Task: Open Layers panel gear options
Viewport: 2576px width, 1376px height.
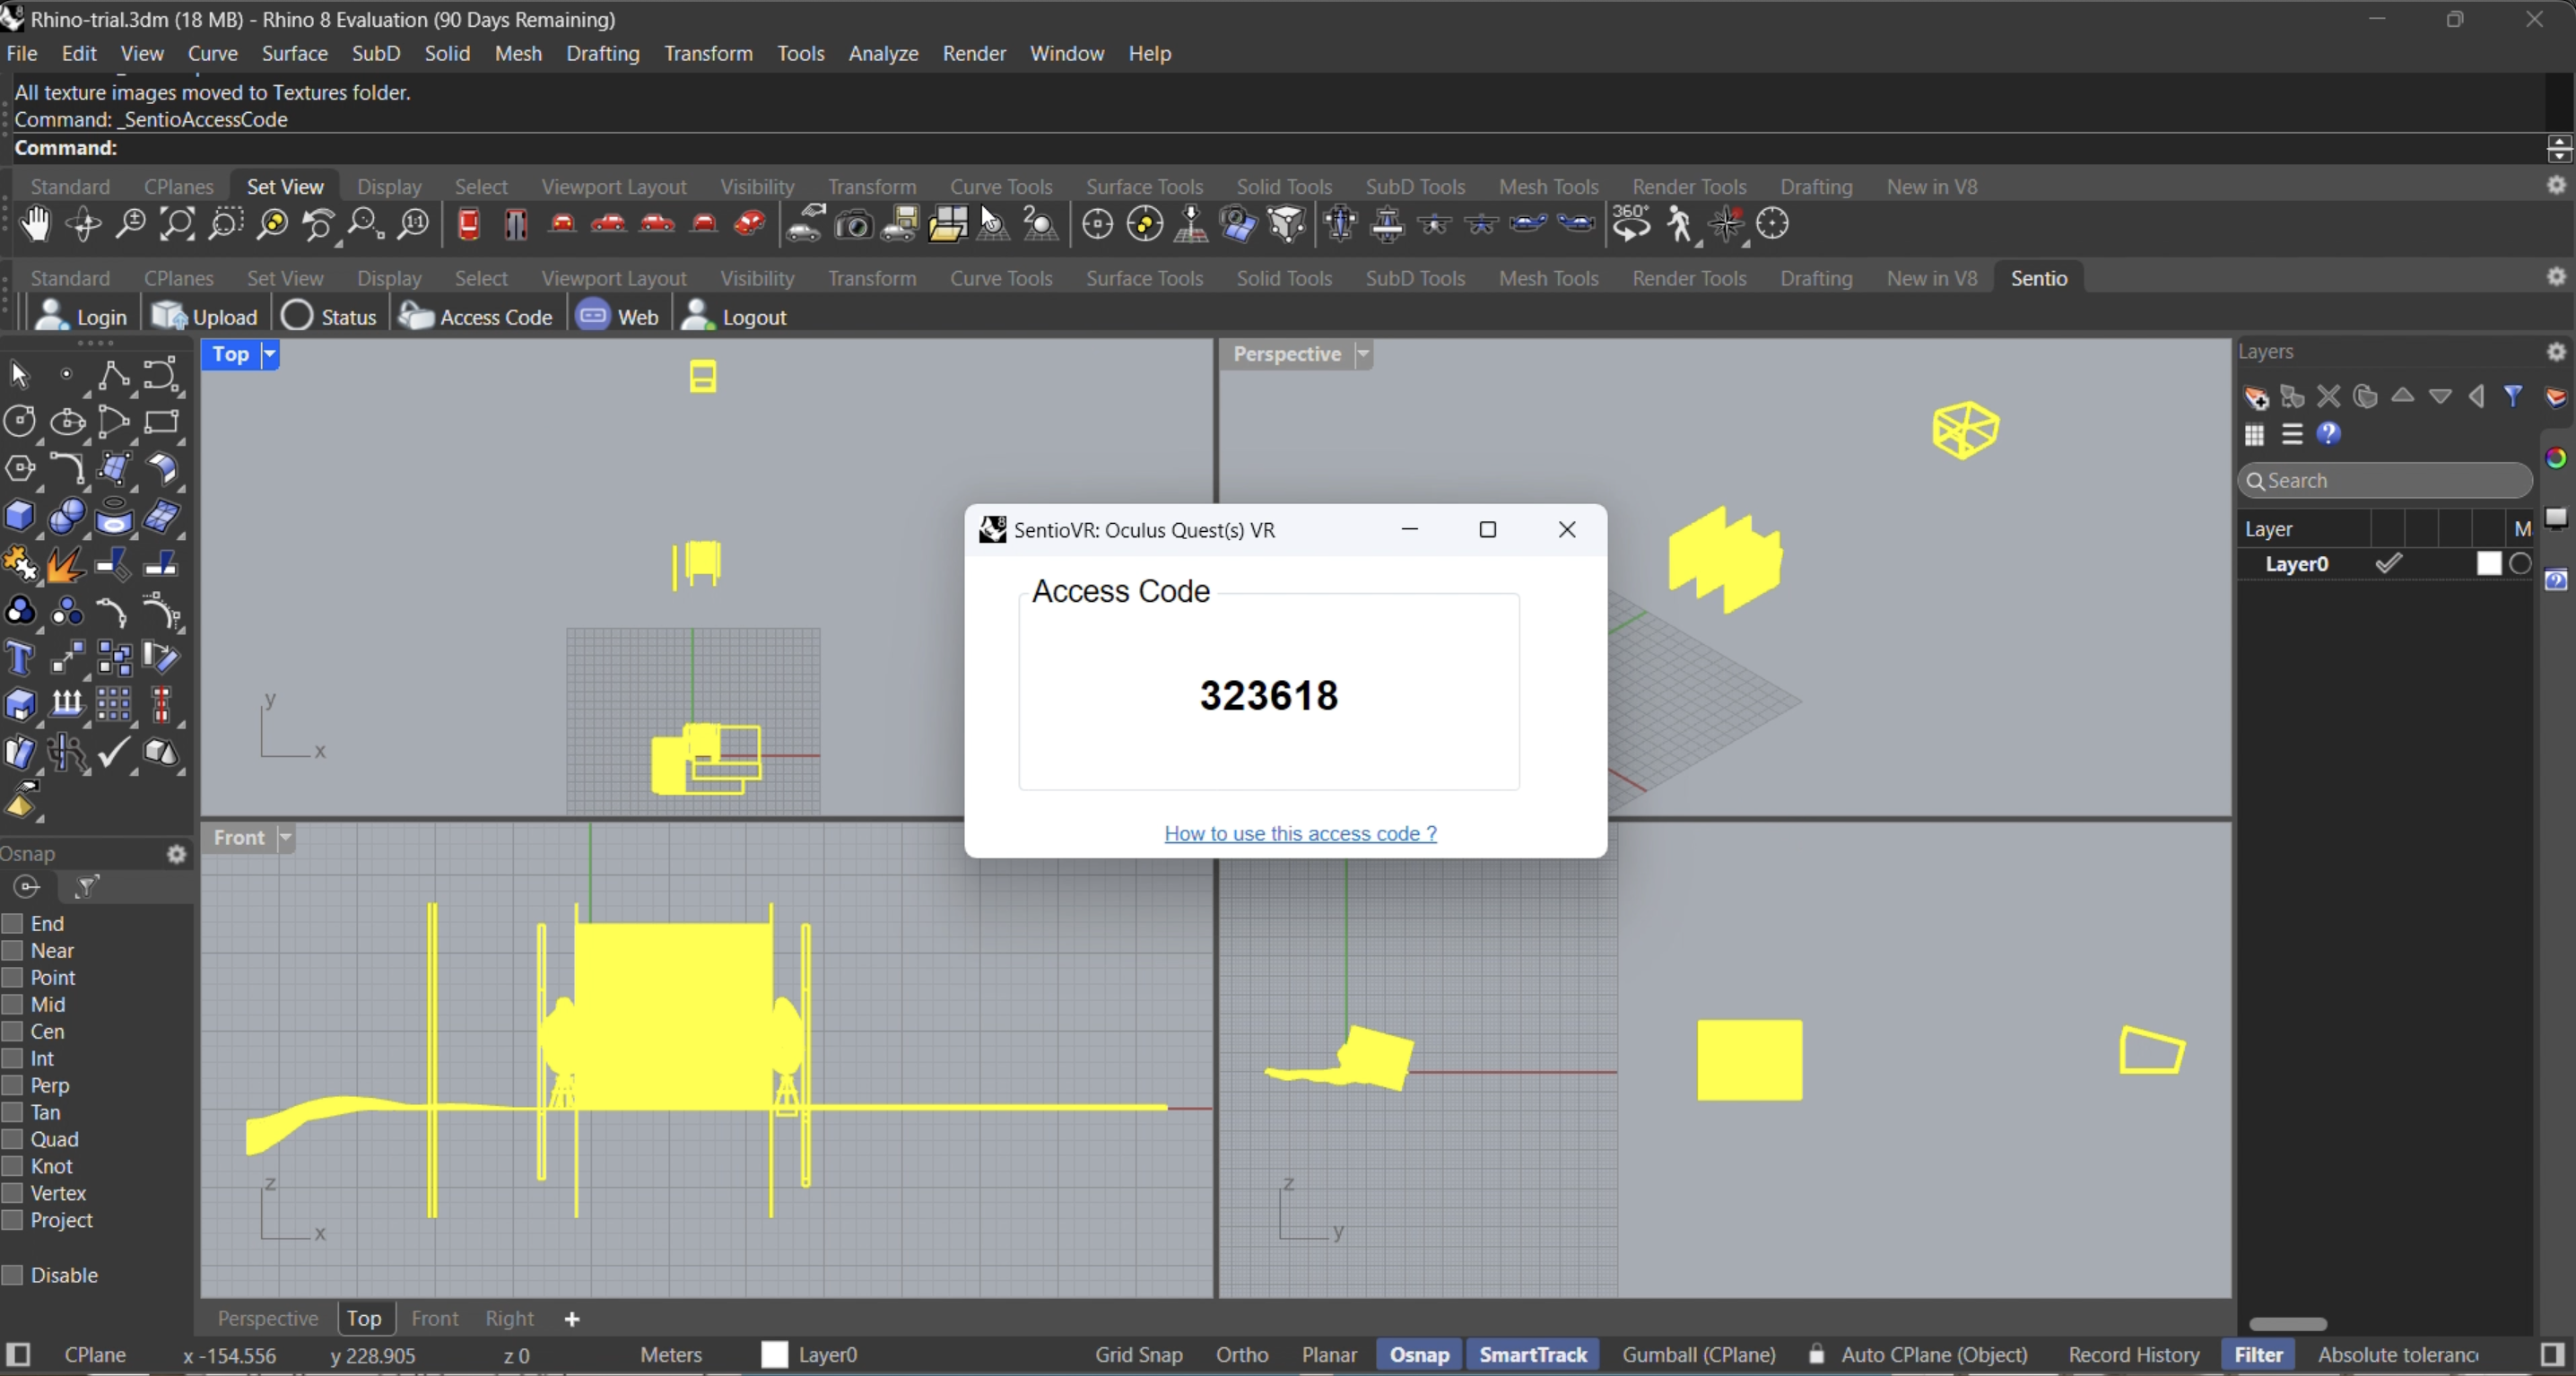Action: [x=2556, y=352]
